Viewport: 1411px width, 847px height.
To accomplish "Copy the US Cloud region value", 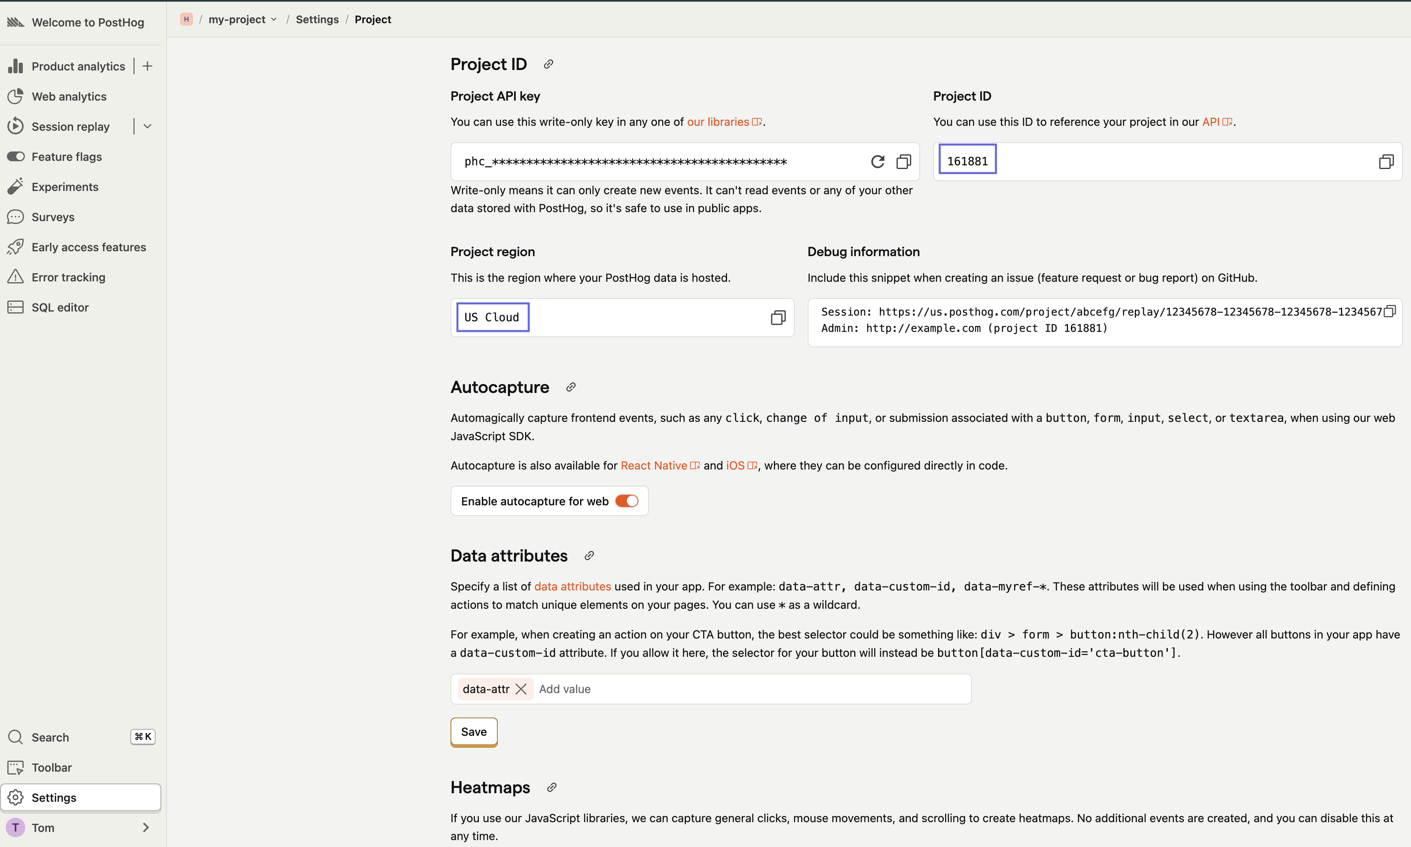I will (x=778, y=317).
